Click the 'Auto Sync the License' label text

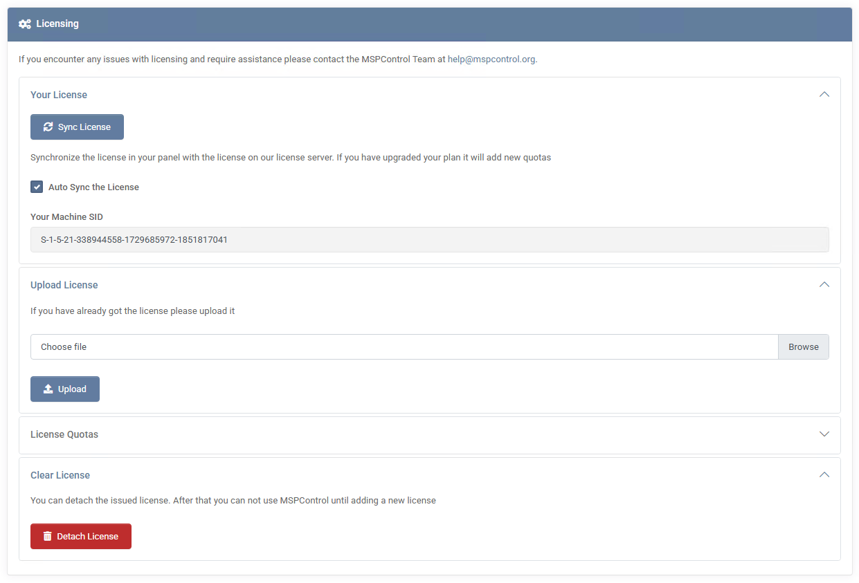93,187
